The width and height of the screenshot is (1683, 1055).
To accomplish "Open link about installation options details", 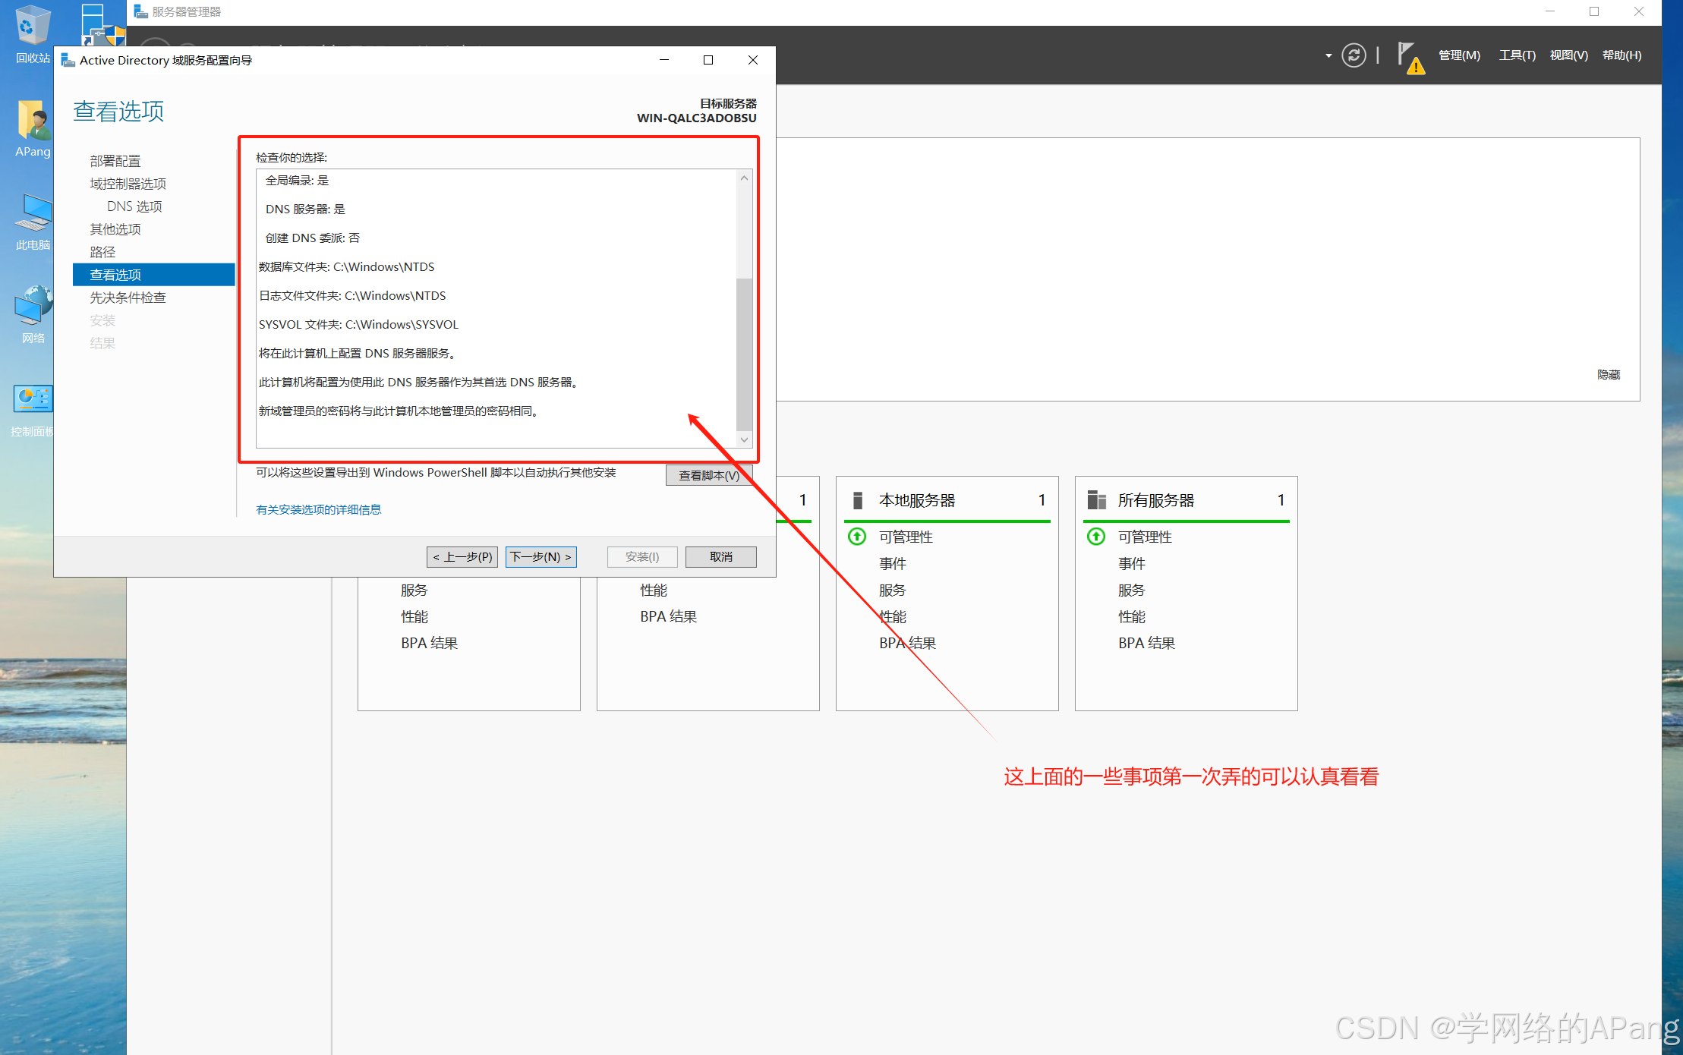I will click(318, 509).
